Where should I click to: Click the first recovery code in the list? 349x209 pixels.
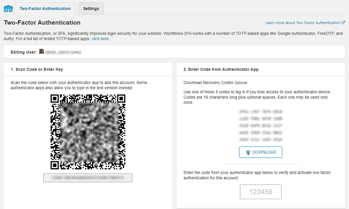(x=261, y=111)
